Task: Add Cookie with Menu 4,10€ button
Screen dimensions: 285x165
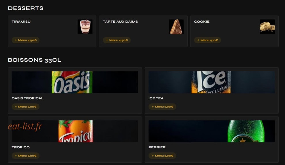Action: 207,40
